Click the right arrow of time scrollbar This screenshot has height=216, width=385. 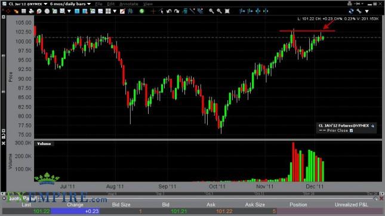382,194
